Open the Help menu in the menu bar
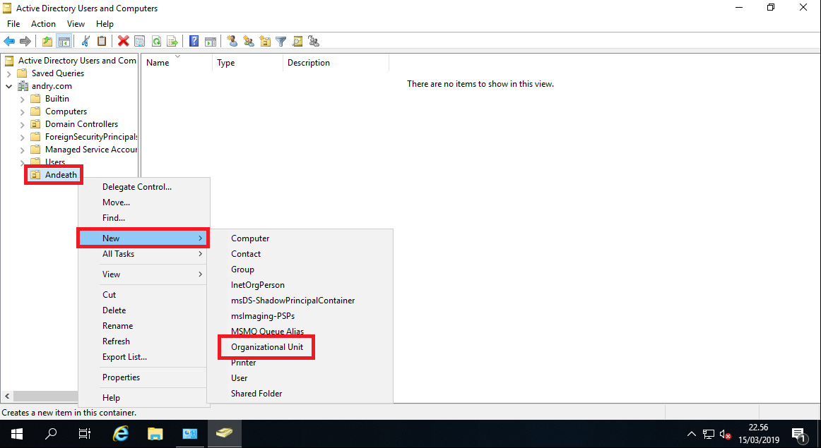821x448 pixels. tap(105, 24)
